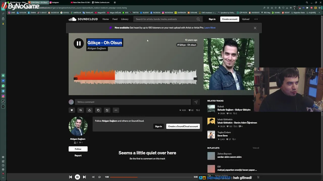Open the FACEBOOK bookmark
The height and width of the screenshot is (181, 323).
[x=155, y=13]
